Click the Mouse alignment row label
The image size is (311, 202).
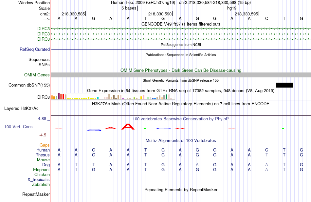pos(44,160)
